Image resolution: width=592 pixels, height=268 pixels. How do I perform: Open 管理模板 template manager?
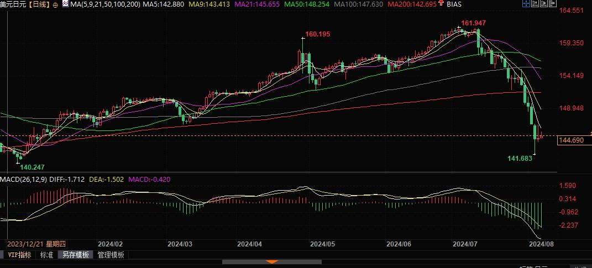(111, 255)
